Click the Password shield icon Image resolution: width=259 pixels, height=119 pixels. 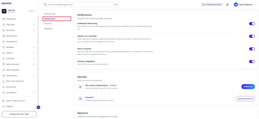tap(80, 99)
